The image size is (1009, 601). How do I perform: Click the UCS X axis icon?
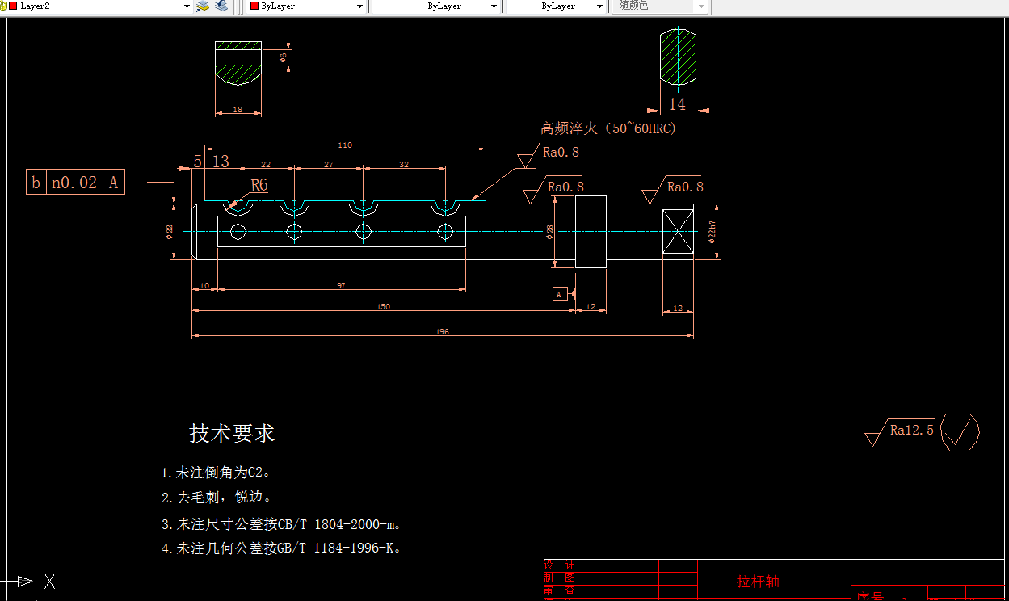pos(48,581)
